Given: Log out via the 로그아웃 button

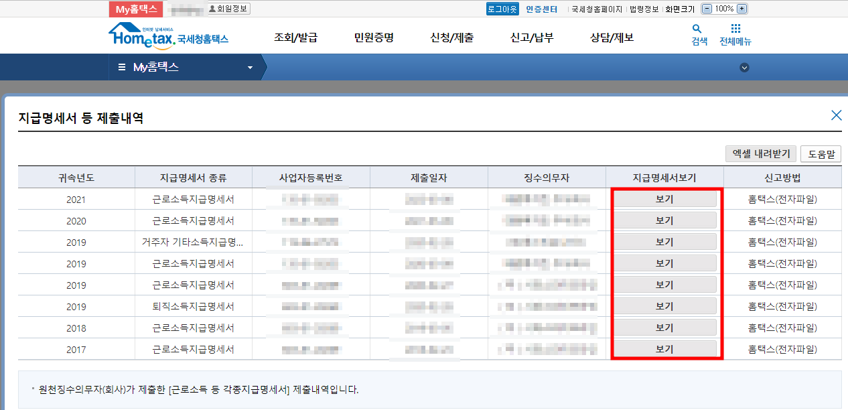Looking at the screenshot, I should point(502,9).
